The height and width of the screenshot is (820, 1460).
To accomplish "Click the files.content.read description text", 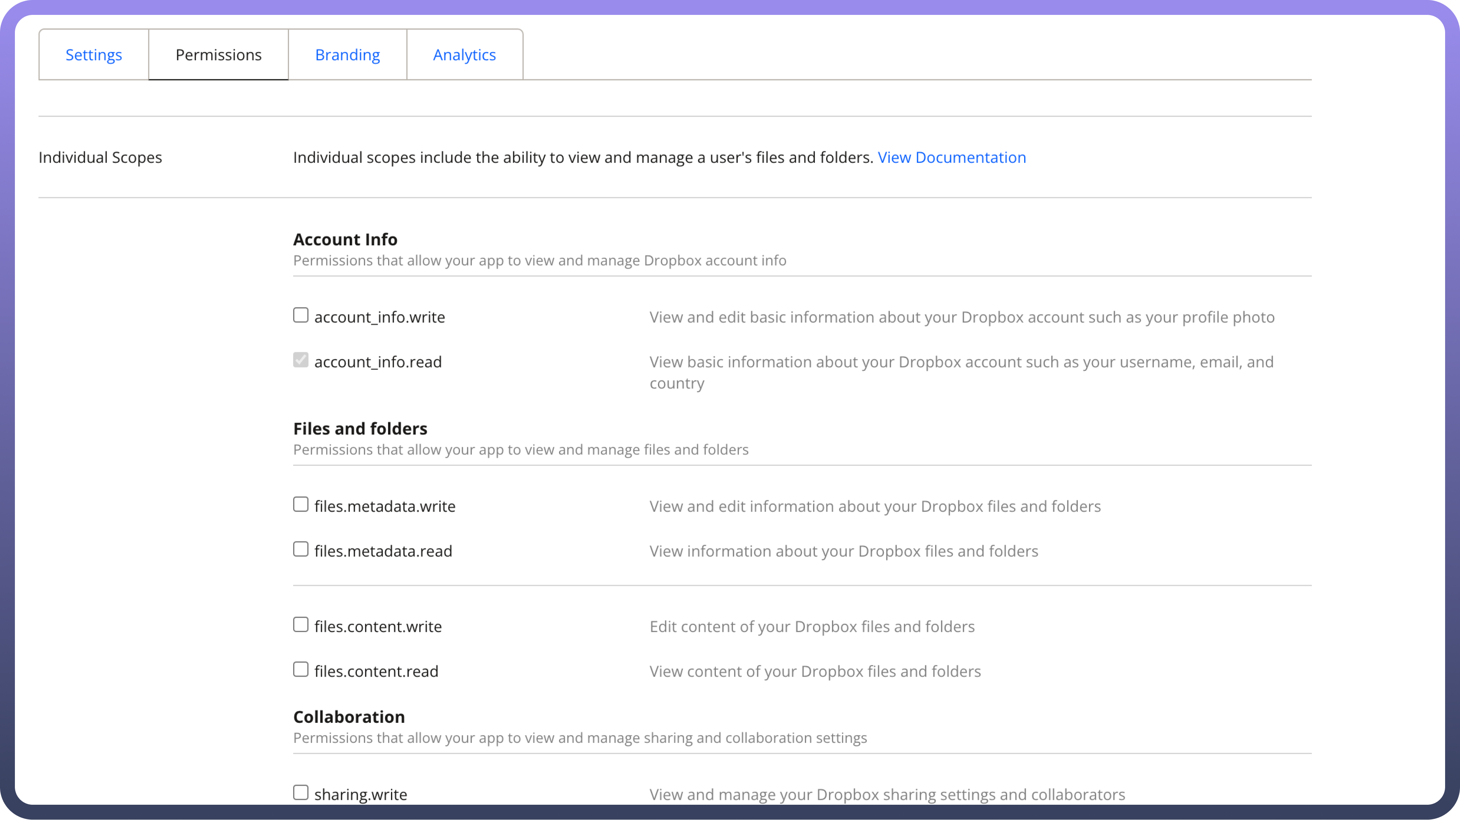I will click(x=815, y=671).
